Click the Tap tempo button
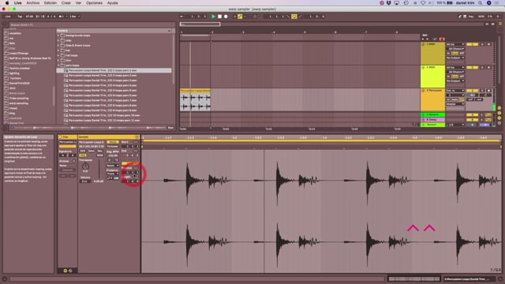Screen dimensions: 505x284 point(20,17)
